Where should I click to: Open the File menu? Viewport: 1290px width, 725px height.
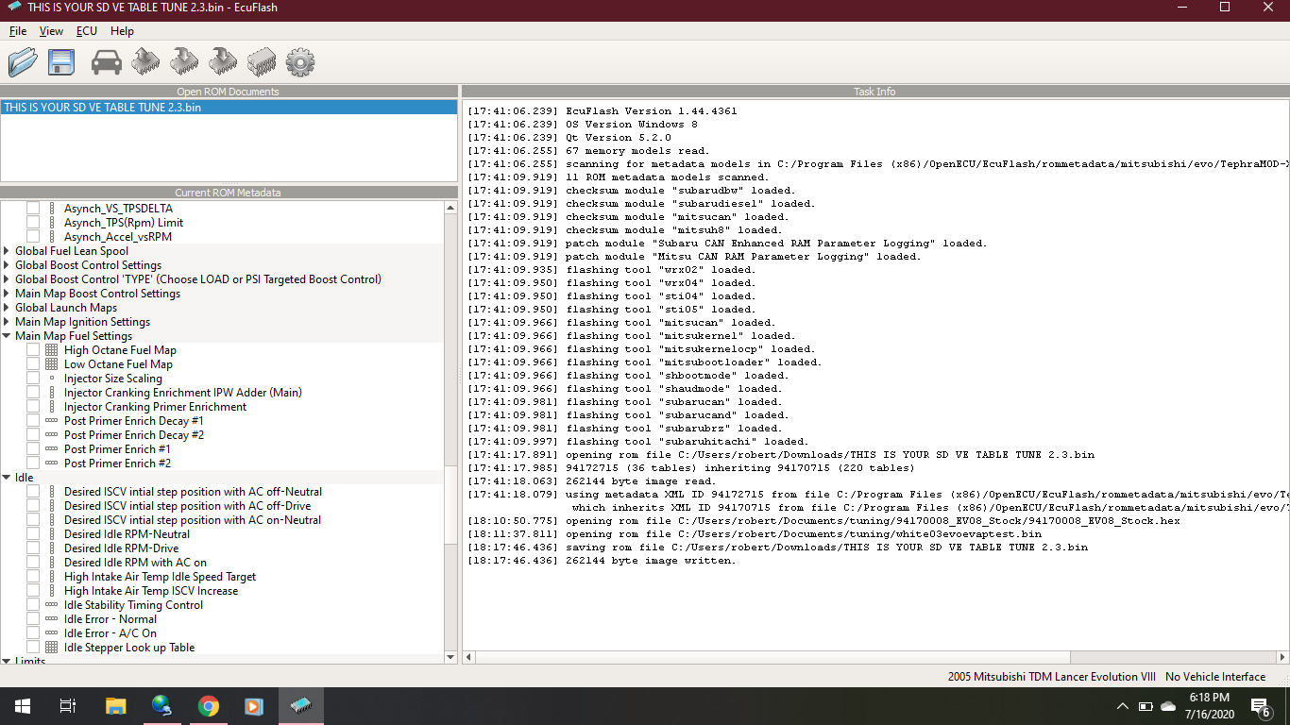(18, 31)
